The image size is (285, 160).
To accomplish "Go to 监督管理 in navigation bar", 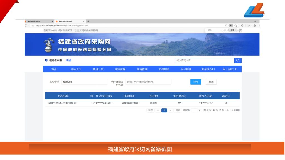I will tap(142, 69).
